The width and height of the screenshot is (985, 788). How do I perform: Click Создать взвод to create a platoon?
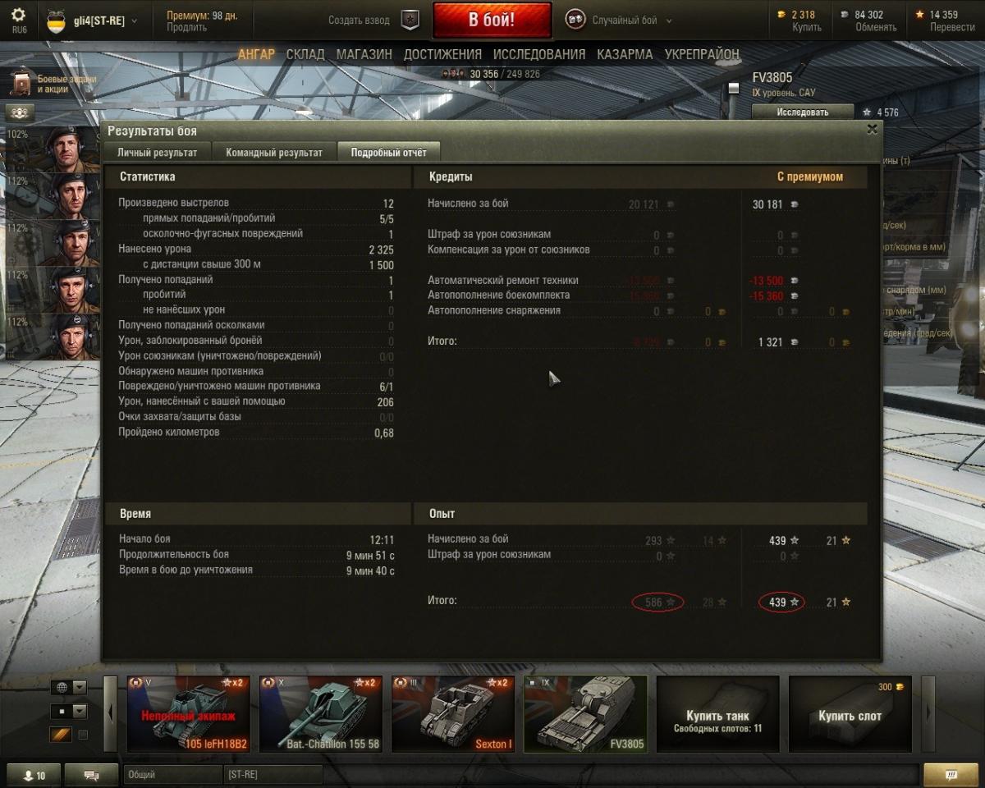(x=359, y=21)
